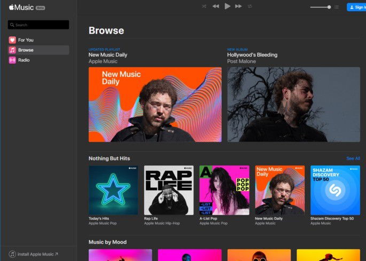Click the Hollywood's Bleeding title text
Image resolution: width=366 pixels, height=261 pixels.
[252, 55]
